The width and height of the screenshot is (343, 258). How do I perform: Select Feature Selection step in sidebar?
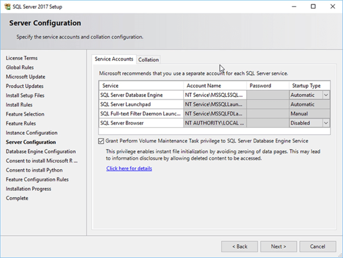tap(25, 114)
